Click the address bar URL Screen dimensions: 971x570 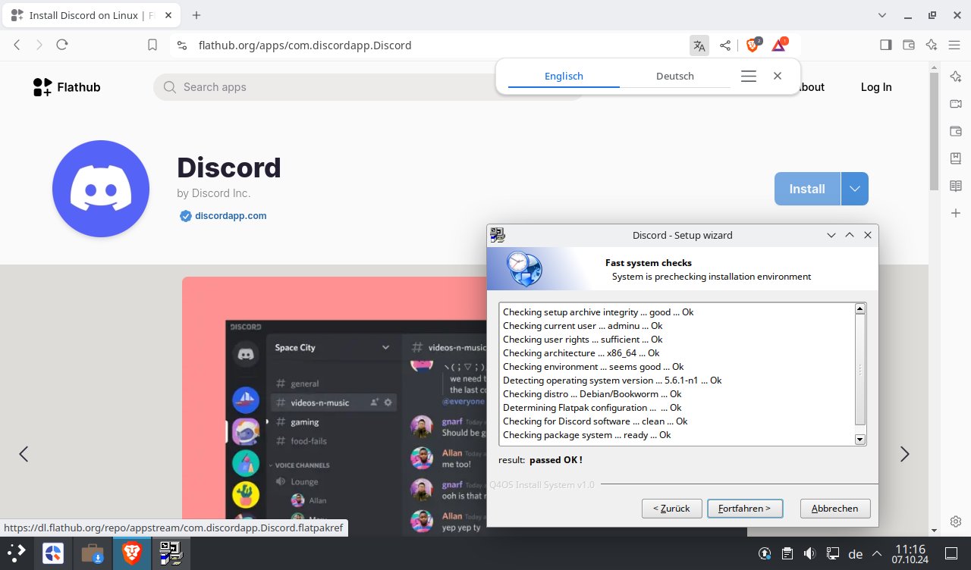[x=305, y=45]
